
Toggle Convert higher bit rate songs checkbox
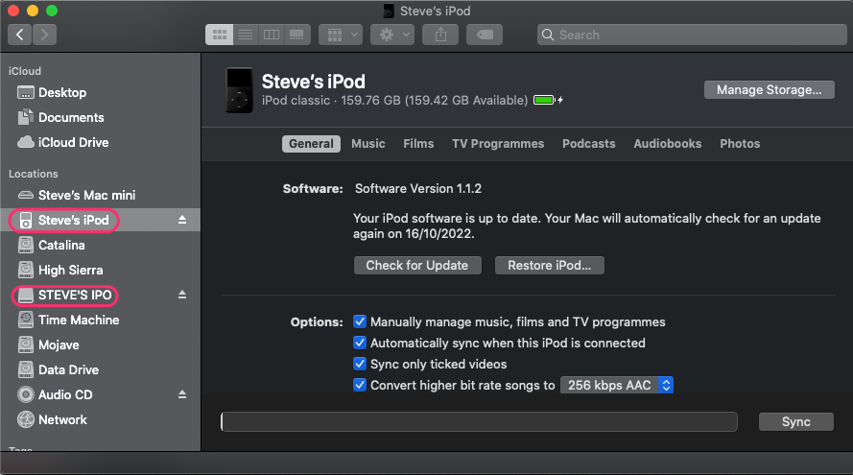[360, 385]
